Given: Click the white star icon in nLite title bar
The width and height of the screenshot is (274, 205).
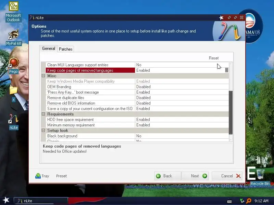Looking at the screenshot, I should (x=221, y=18).
